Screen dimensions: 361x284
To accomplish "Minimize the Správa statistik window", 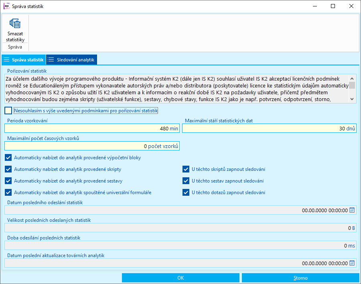I will (x=315, y=6).
